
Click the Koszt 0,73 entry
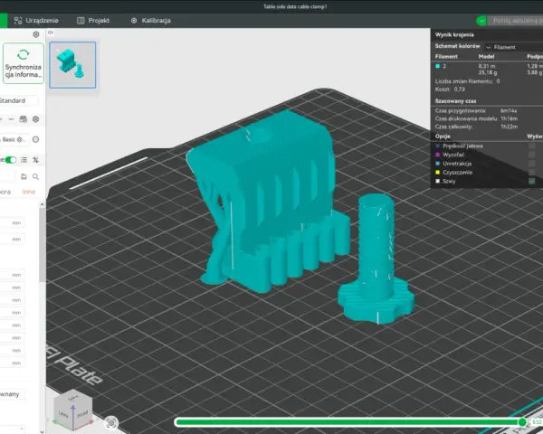coord(450,90)
